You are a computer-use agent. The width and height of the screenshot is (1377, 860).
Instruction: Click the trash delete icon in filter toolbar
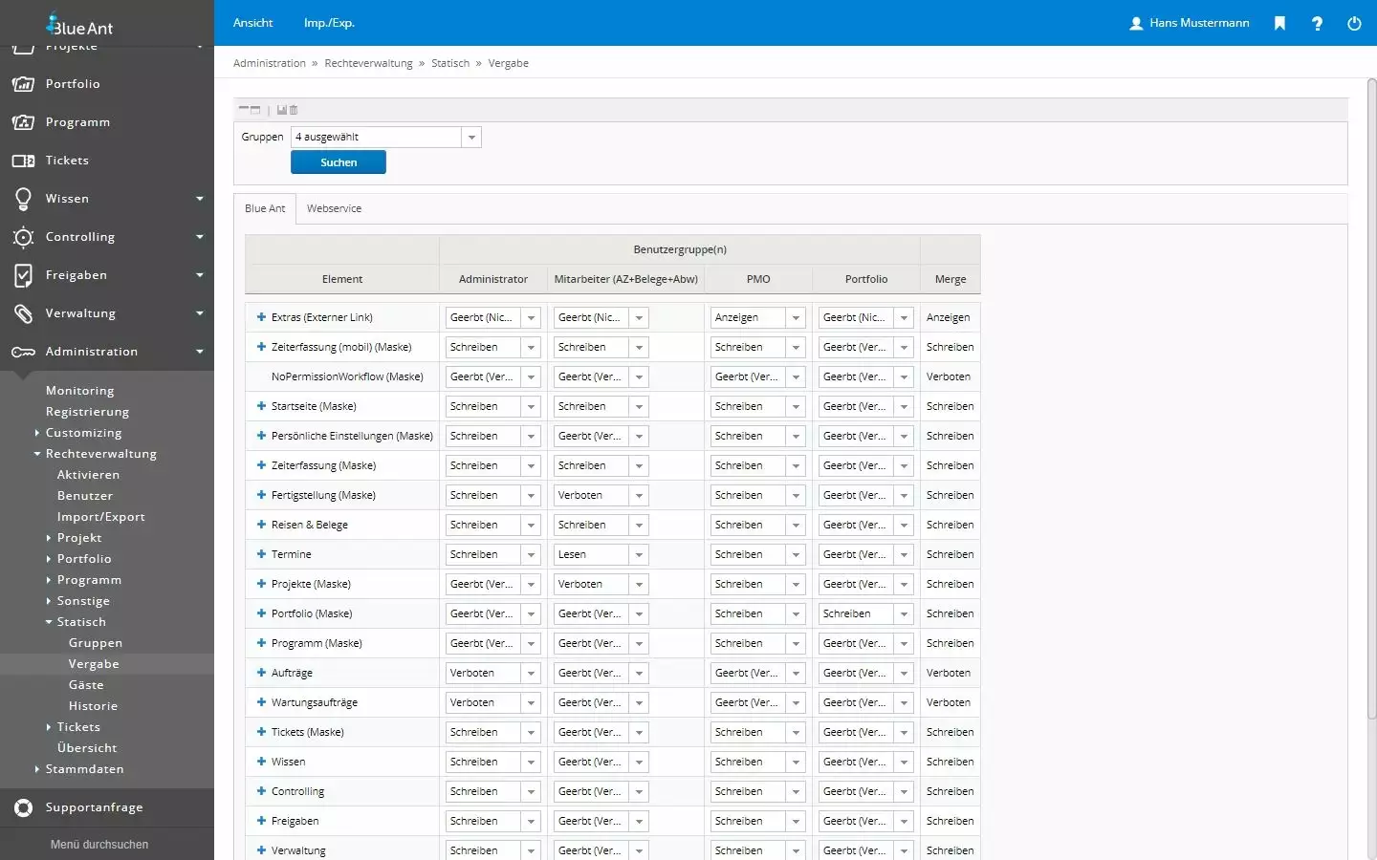294,110
